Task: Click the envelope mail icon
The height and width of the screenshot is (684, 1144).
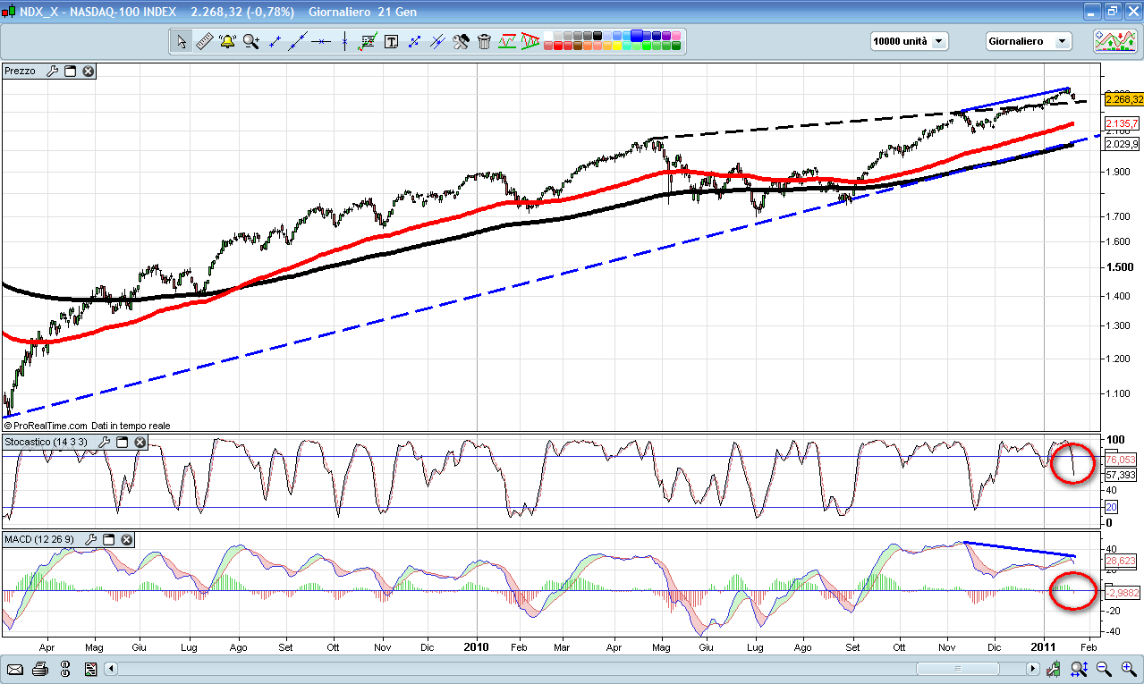Action: pyautogui.click(x=15, y=669)
